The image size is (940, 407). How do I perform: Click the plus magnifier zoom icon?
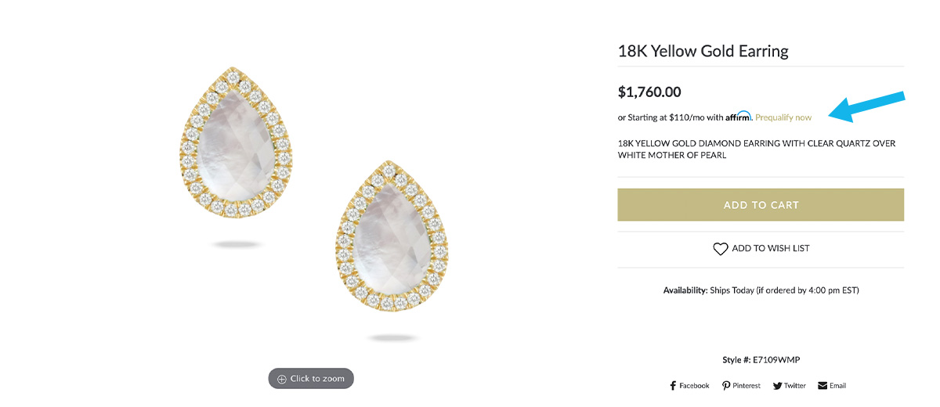coord(282,379)
